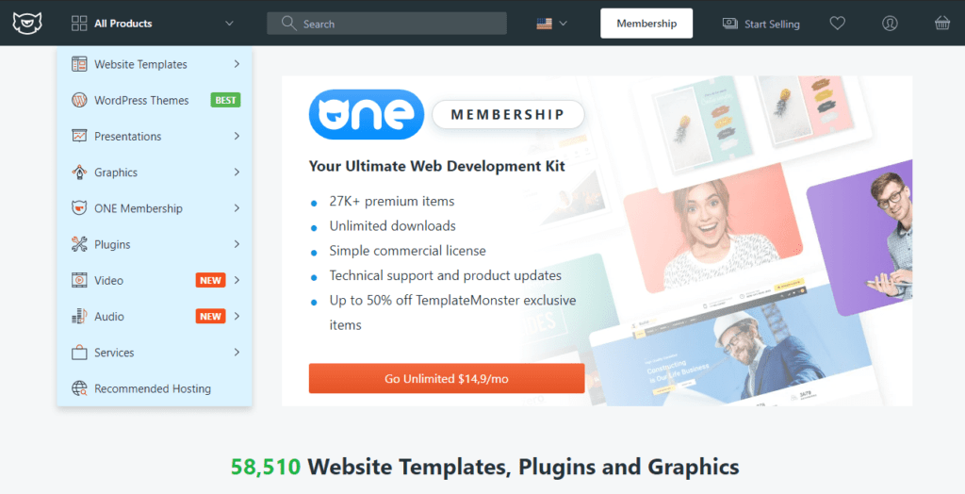The width and height of the screenshot is (965, 494).
Task: Click the Services bag icon
Action: pos(79,353)
